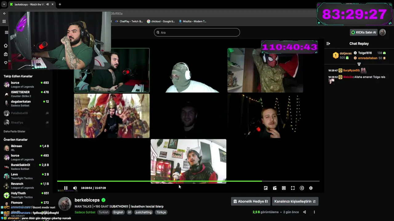Mute the video player volume

tap(75, 188)
